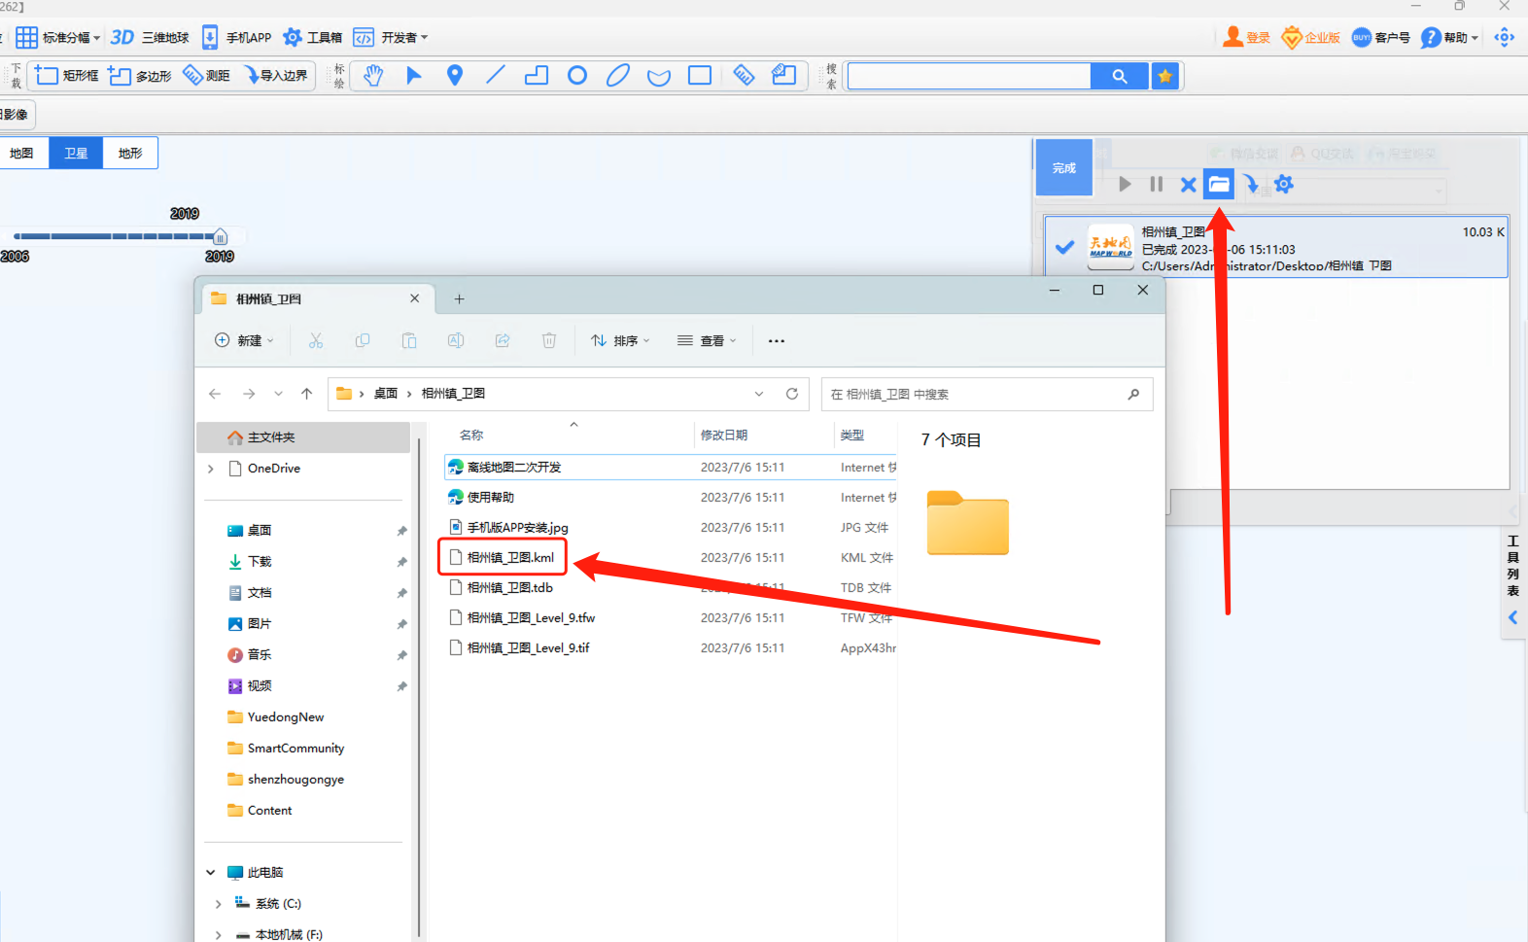
Task: Select the line drawing tool
Action: [x=496, y=75]
